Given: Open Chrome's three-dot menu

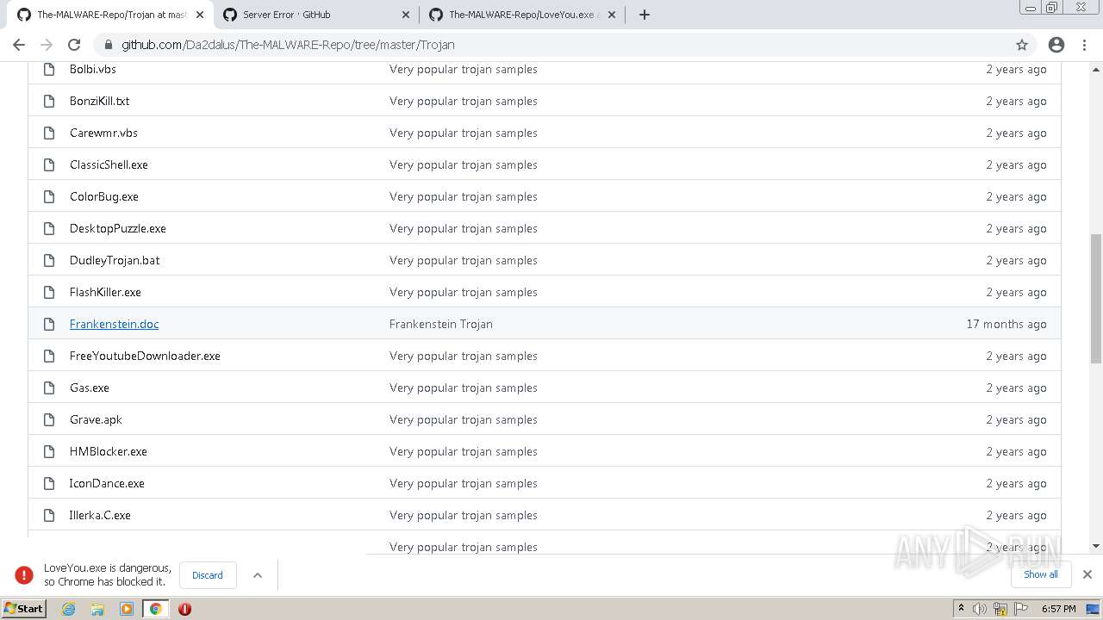Looking at the screenshot, I should pyautogui.click(x=1084, y=45).
